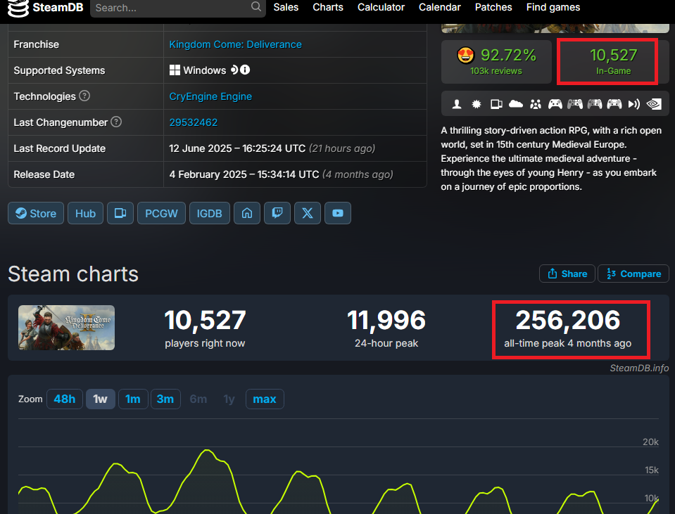Viewport: 675px width, 514px height.
Task: Click the Remote Play broadcast icon
Action: (633, 104)
